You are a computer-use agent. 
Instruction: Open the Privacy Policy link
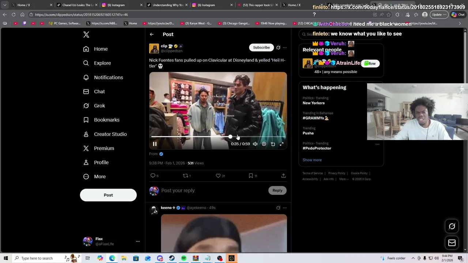click(337, 173)
